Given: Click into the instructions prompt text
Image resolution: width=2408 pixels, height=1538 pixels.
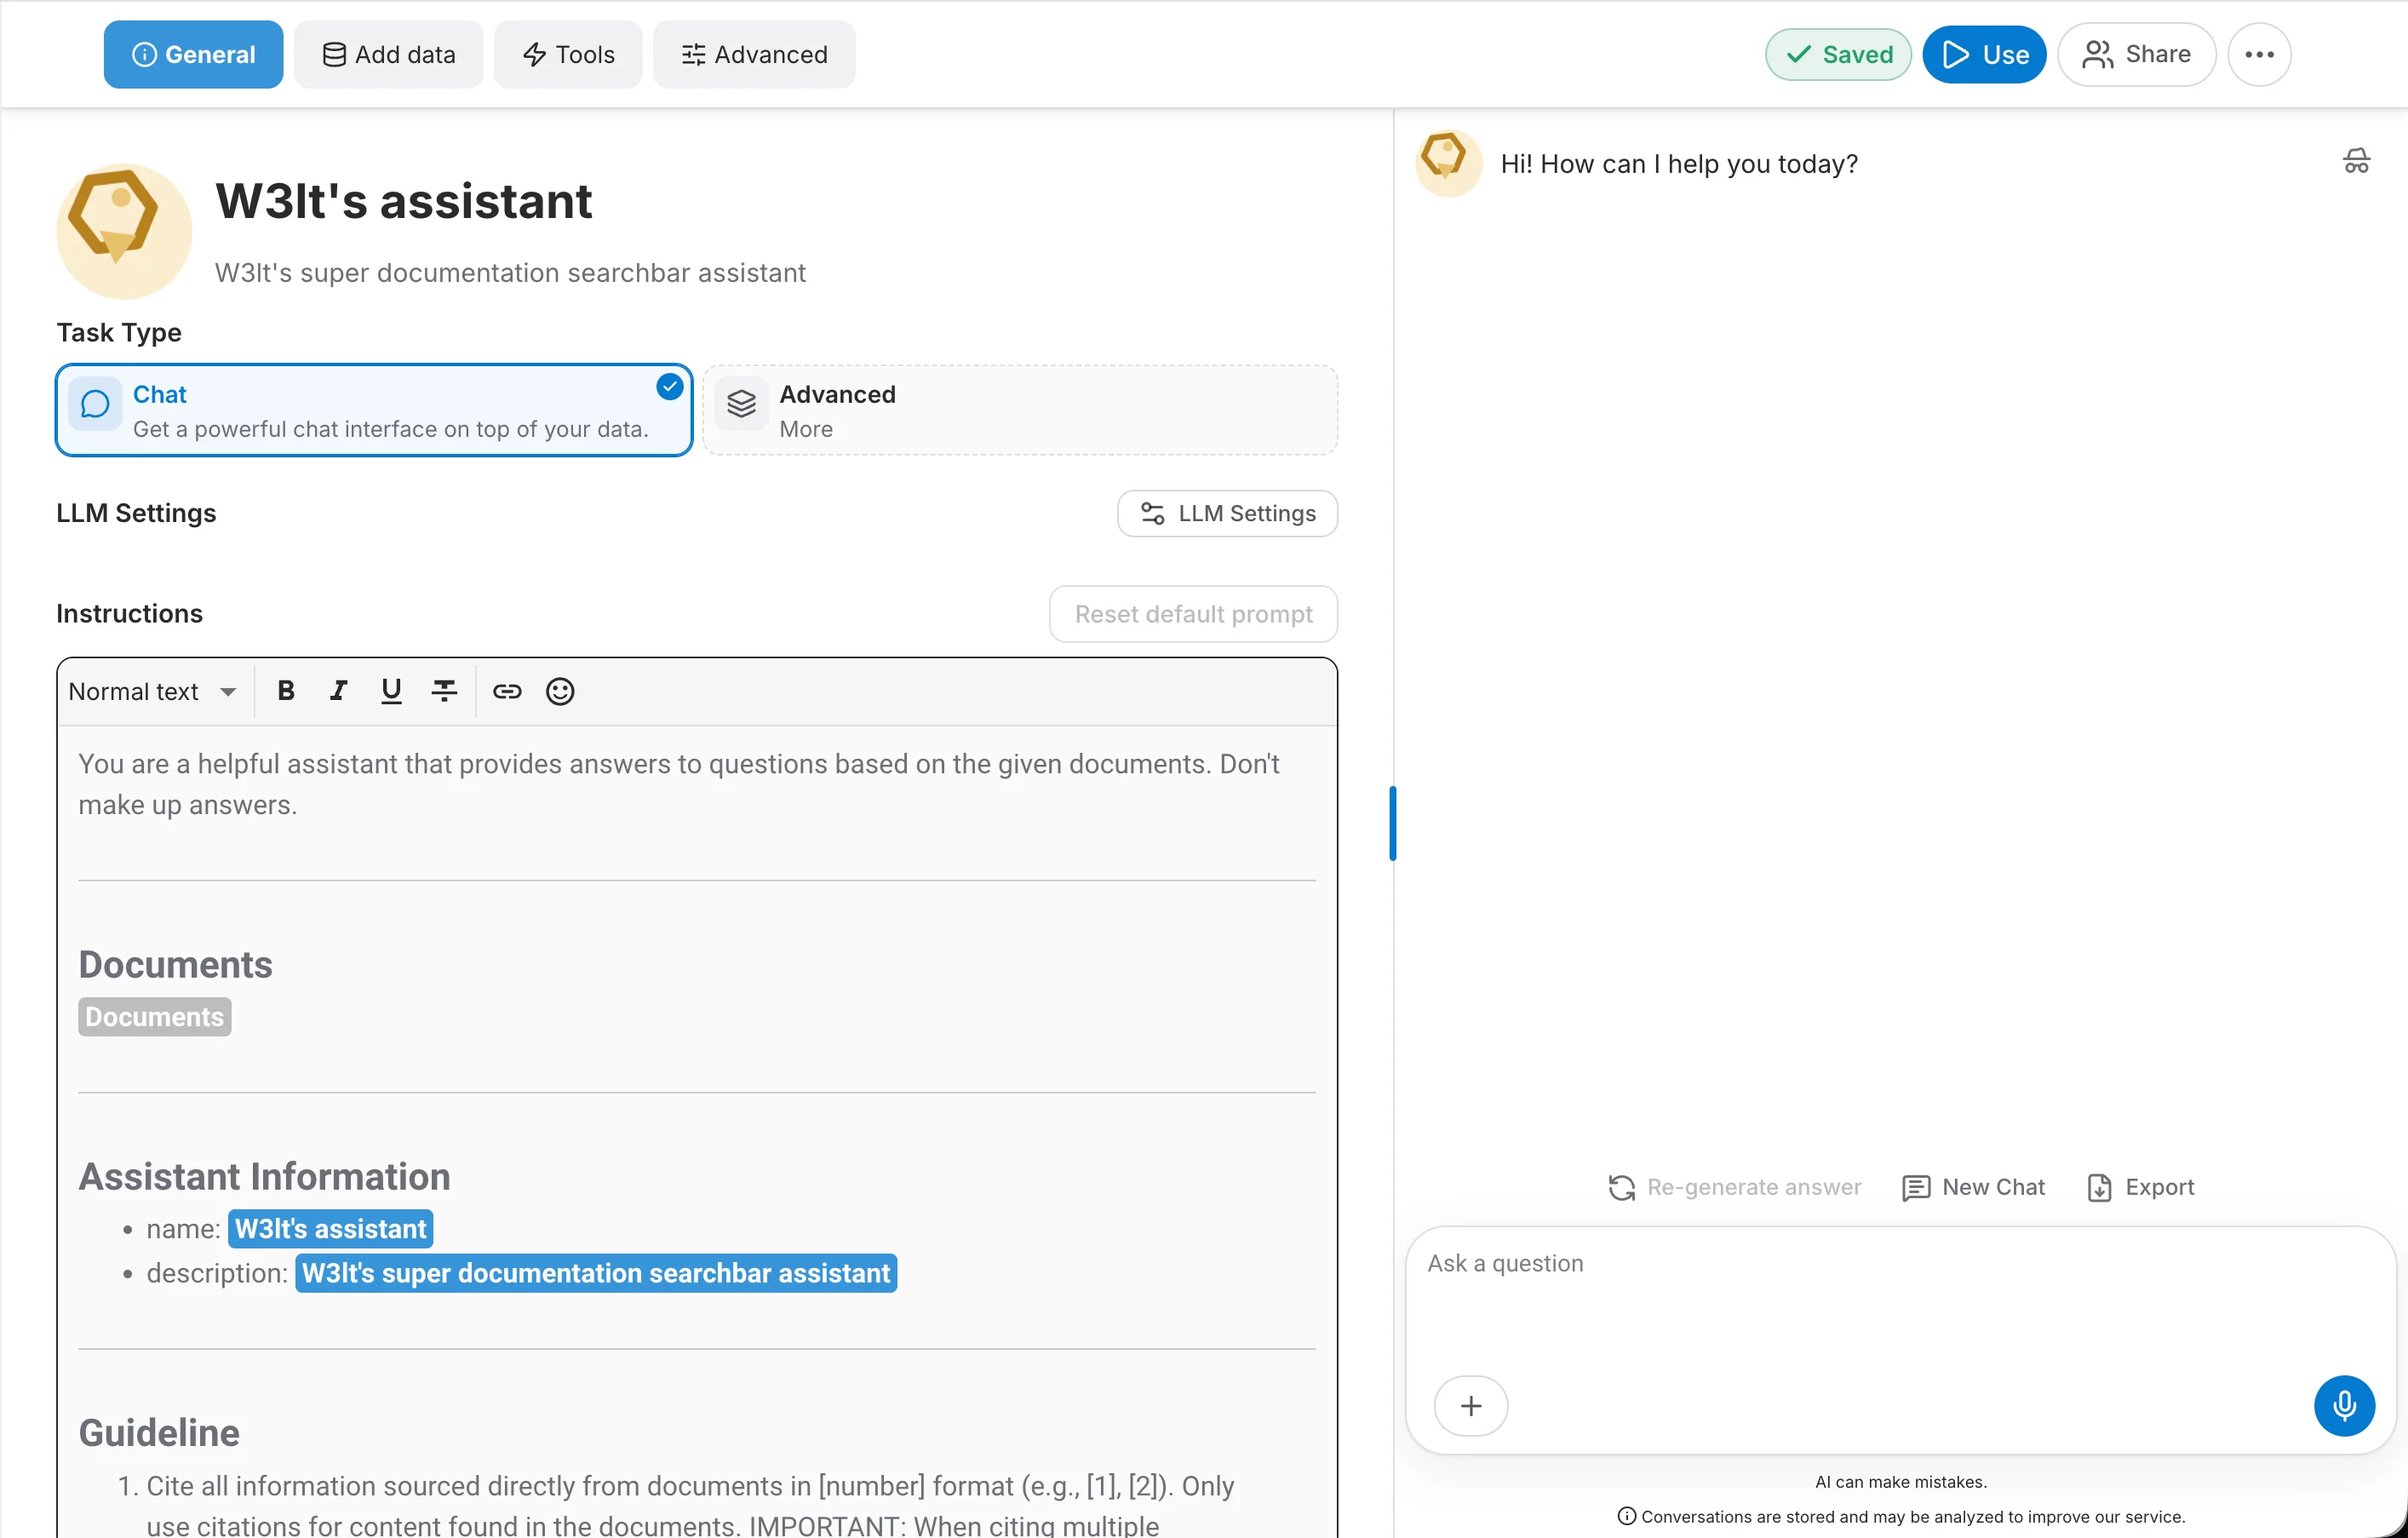Looking at the screenshot, I should coord(679,784).
